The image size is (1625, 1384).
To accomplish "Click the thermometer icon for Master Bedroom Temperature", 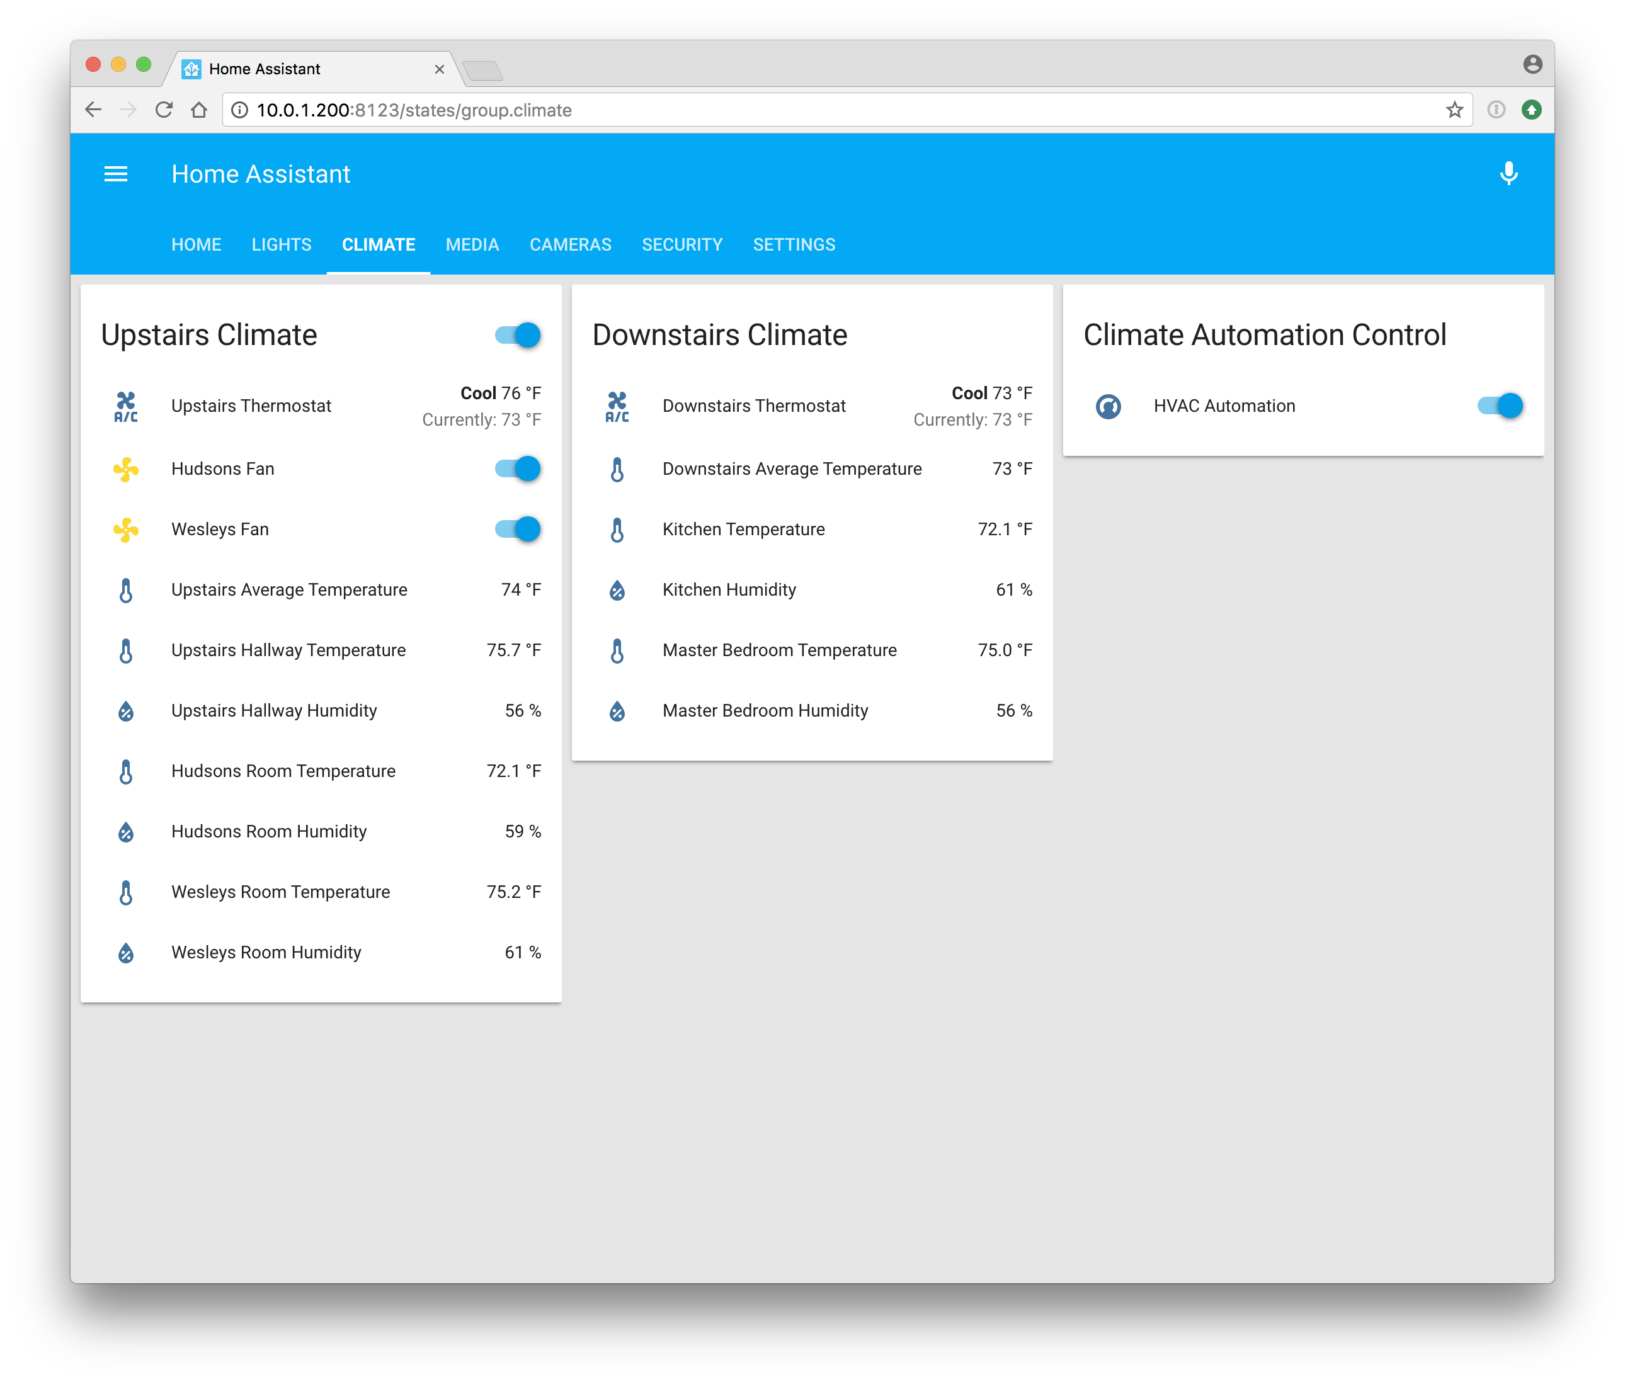I will [615, 649].
